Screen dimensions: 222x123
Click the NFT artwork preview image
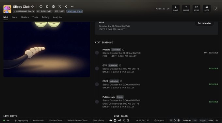(47, 49)
